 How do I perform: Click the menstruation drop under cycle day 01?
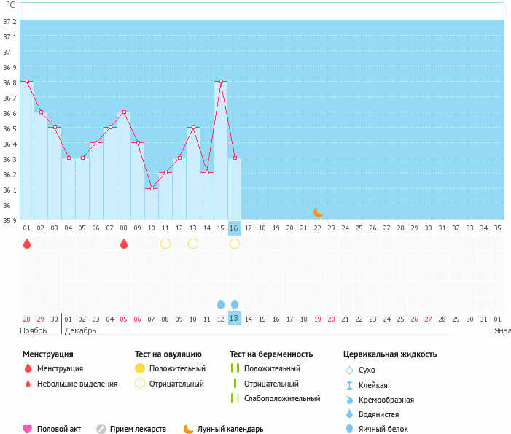pos(27,244)
